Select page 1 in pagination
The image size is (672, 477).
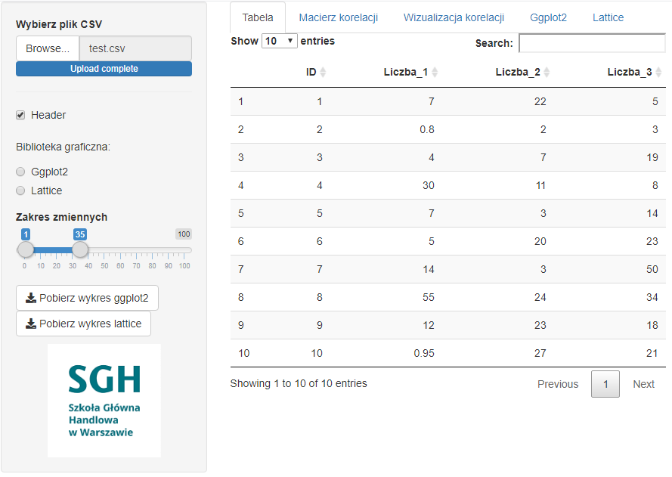point(605,384)
